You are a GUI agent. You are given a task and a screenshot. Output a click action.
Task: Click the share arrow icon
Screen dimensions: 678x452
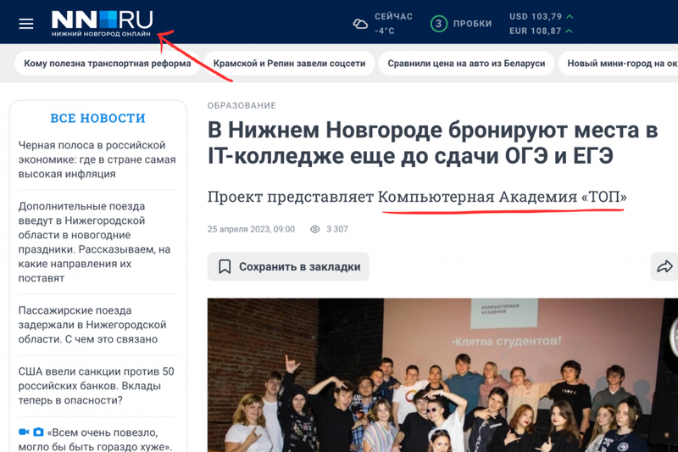coord(664,266)
